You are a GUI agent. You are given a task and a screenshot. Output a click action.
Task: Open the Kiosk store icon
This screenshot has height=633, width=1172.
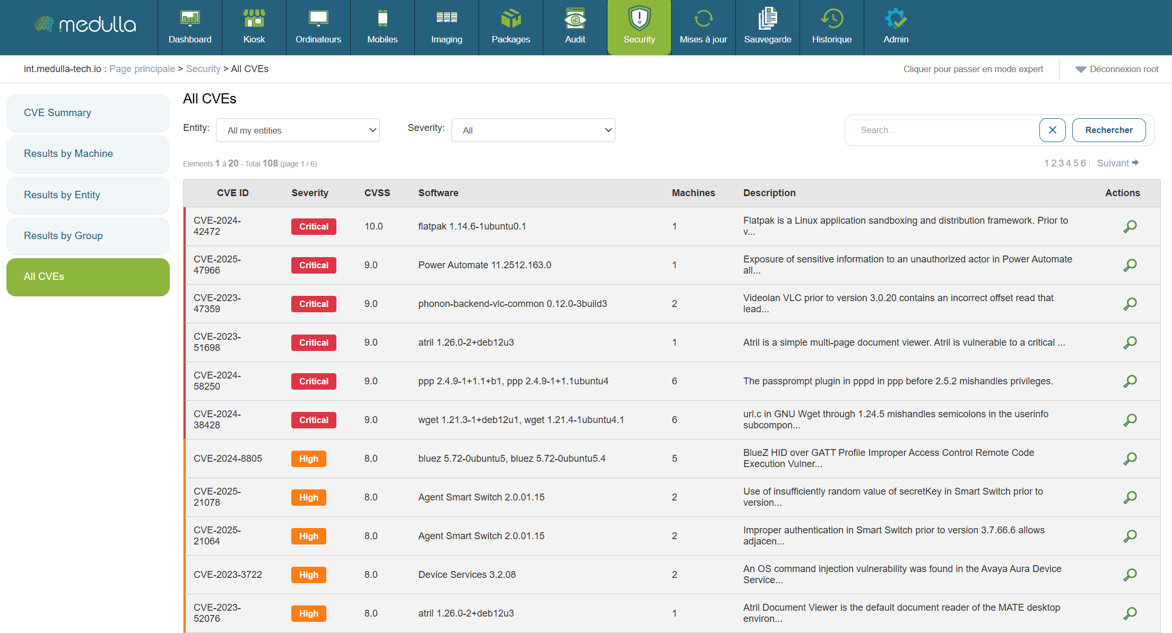click(x=254, y=19)
